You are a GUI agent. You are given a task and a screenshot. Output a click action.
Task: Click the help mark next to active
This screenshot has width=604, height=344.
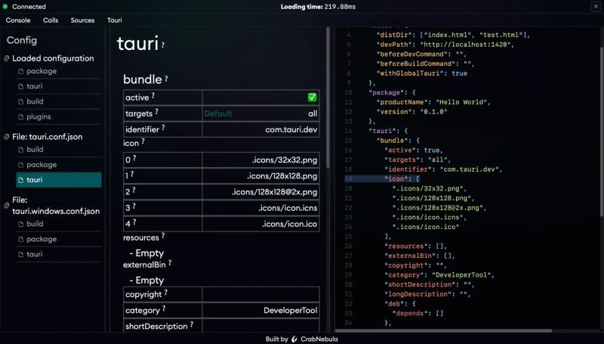coord(153,95)
